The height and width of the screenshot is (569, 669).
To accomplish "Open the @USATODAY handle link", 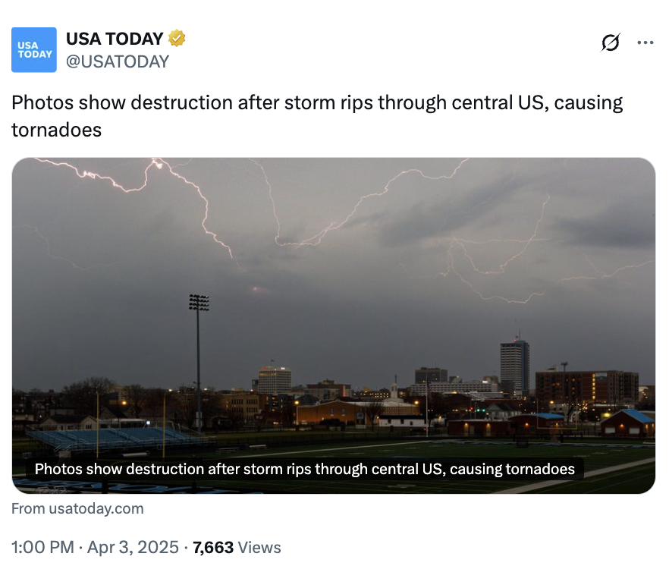I will 118,61.
